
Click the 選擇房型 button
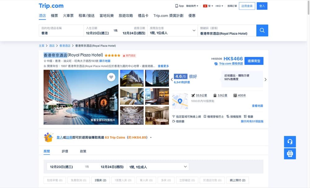point(254,61)
